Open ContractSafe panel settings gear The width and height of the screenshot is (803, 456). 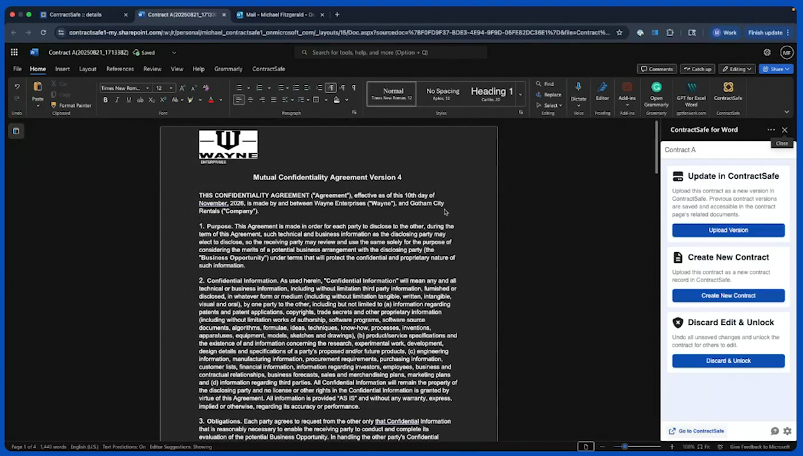[787, 431]
